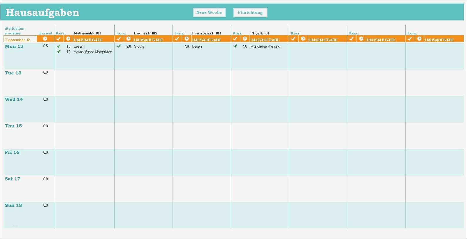Select the Sun 18 day label
The width and height of the screenshot is (467, 239).
[x=13, y=205]
